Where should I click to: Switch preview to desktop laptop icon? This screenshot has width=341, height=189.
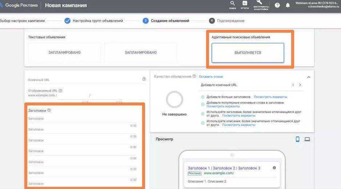(307, 139)
